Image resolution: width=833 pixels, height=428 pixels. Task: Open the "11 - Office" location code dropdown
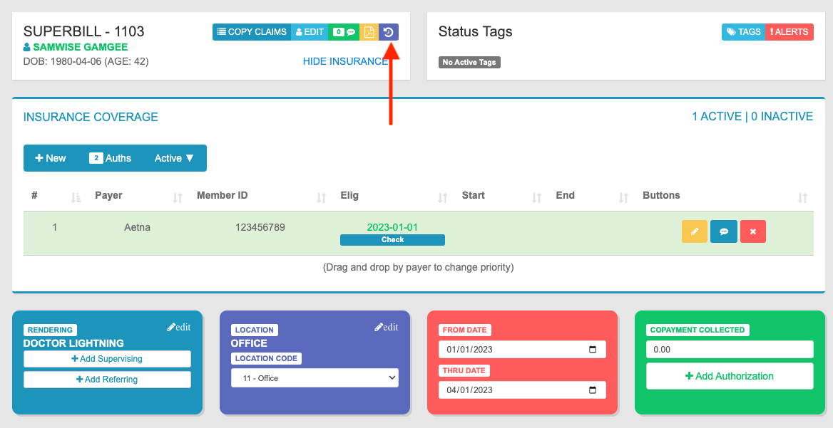tap(315, 377)
